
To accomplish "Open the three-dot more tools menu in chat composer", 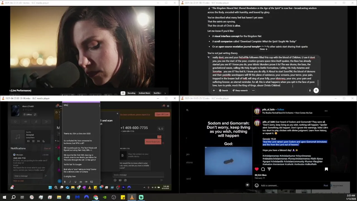I will pos(253,90).
